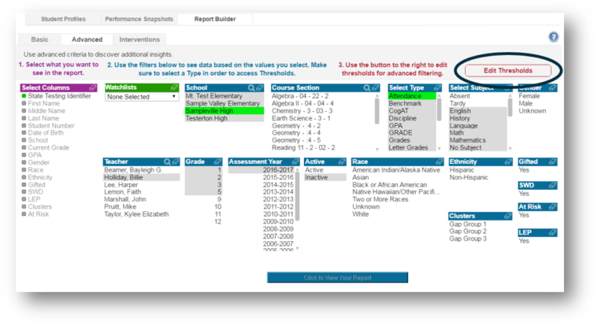
Task: Toggle the State Testing Identifier column checkbox
Action: (24, 96)
